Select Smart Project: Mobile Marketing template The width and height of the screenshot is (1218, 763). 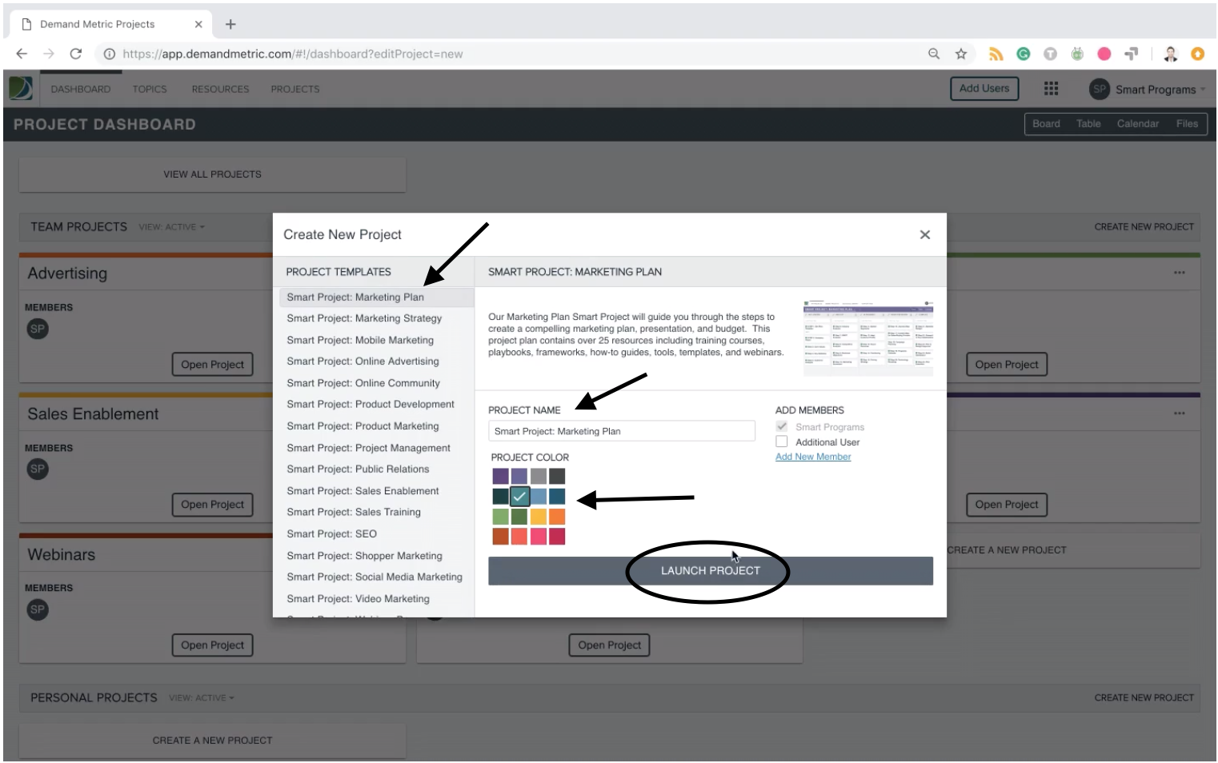coord(360,340)
